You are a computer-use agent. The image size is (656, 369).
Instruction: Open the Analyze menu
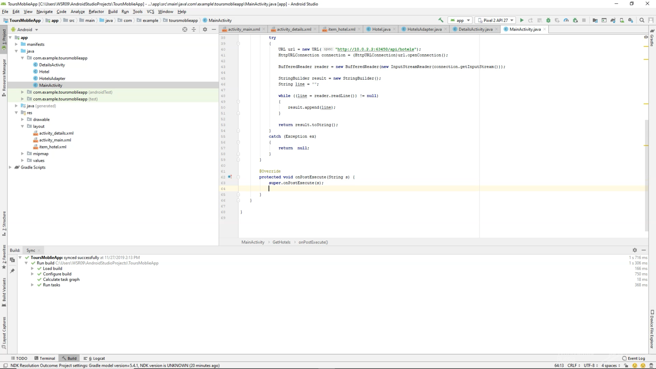[77, 11]
